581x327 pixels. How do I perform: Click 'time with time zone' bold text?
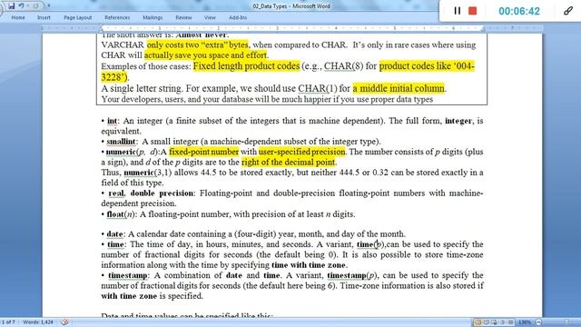pos(309,265)
